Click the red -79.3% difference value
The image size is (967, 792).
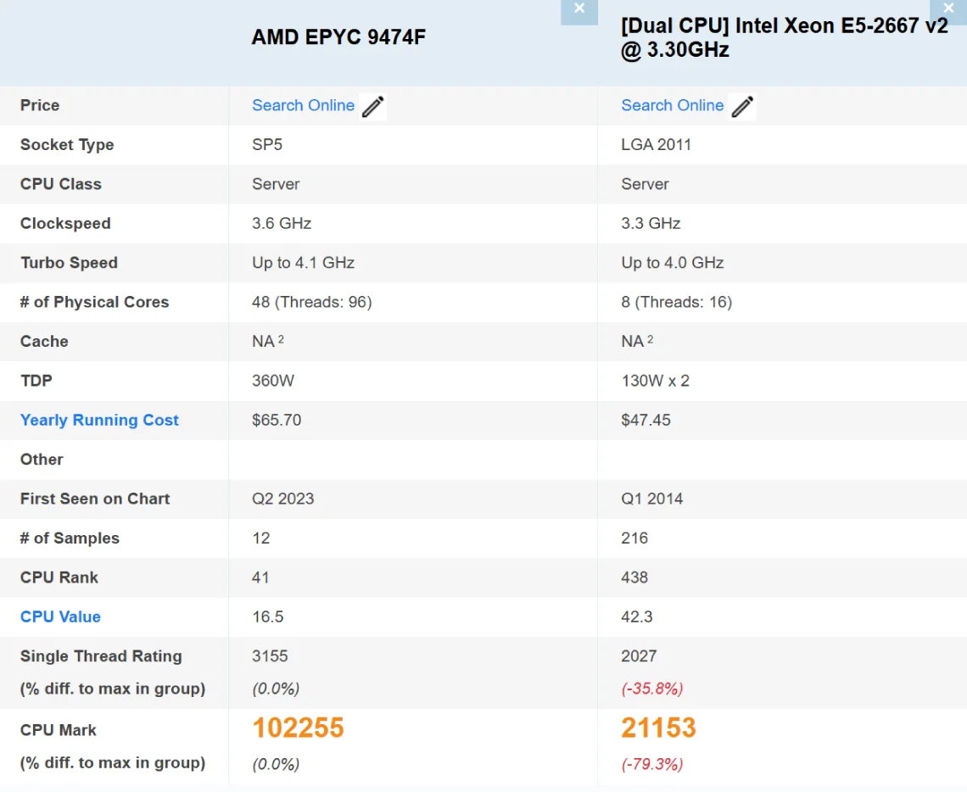pyautogui.click(x=651, y=764)
